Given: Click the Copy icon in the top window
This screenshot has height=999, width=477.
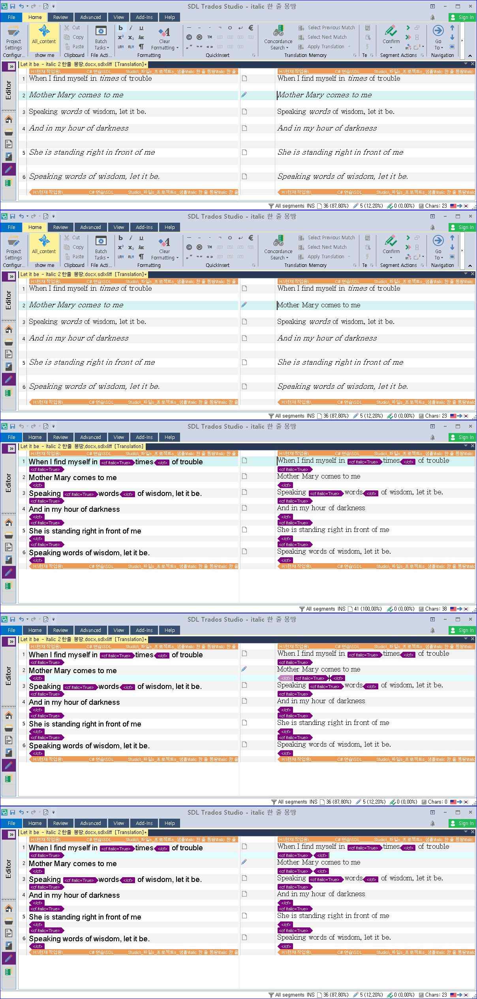Looking at the screenshot, I should (x=67, y=37).
